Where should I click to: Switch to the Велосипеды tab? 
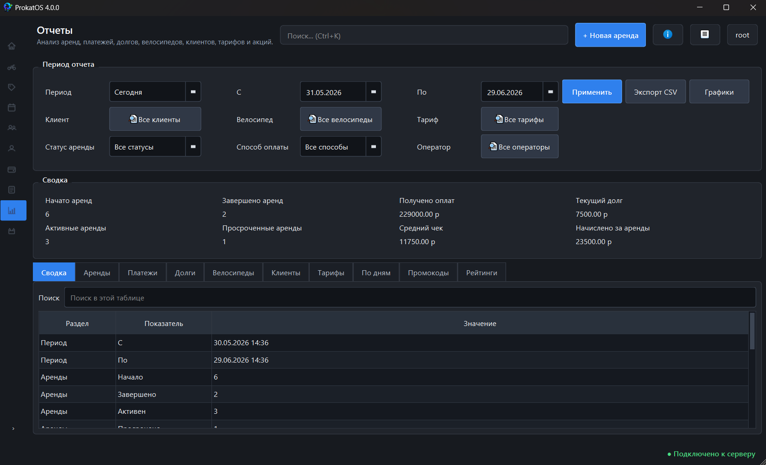click(233, 272)
